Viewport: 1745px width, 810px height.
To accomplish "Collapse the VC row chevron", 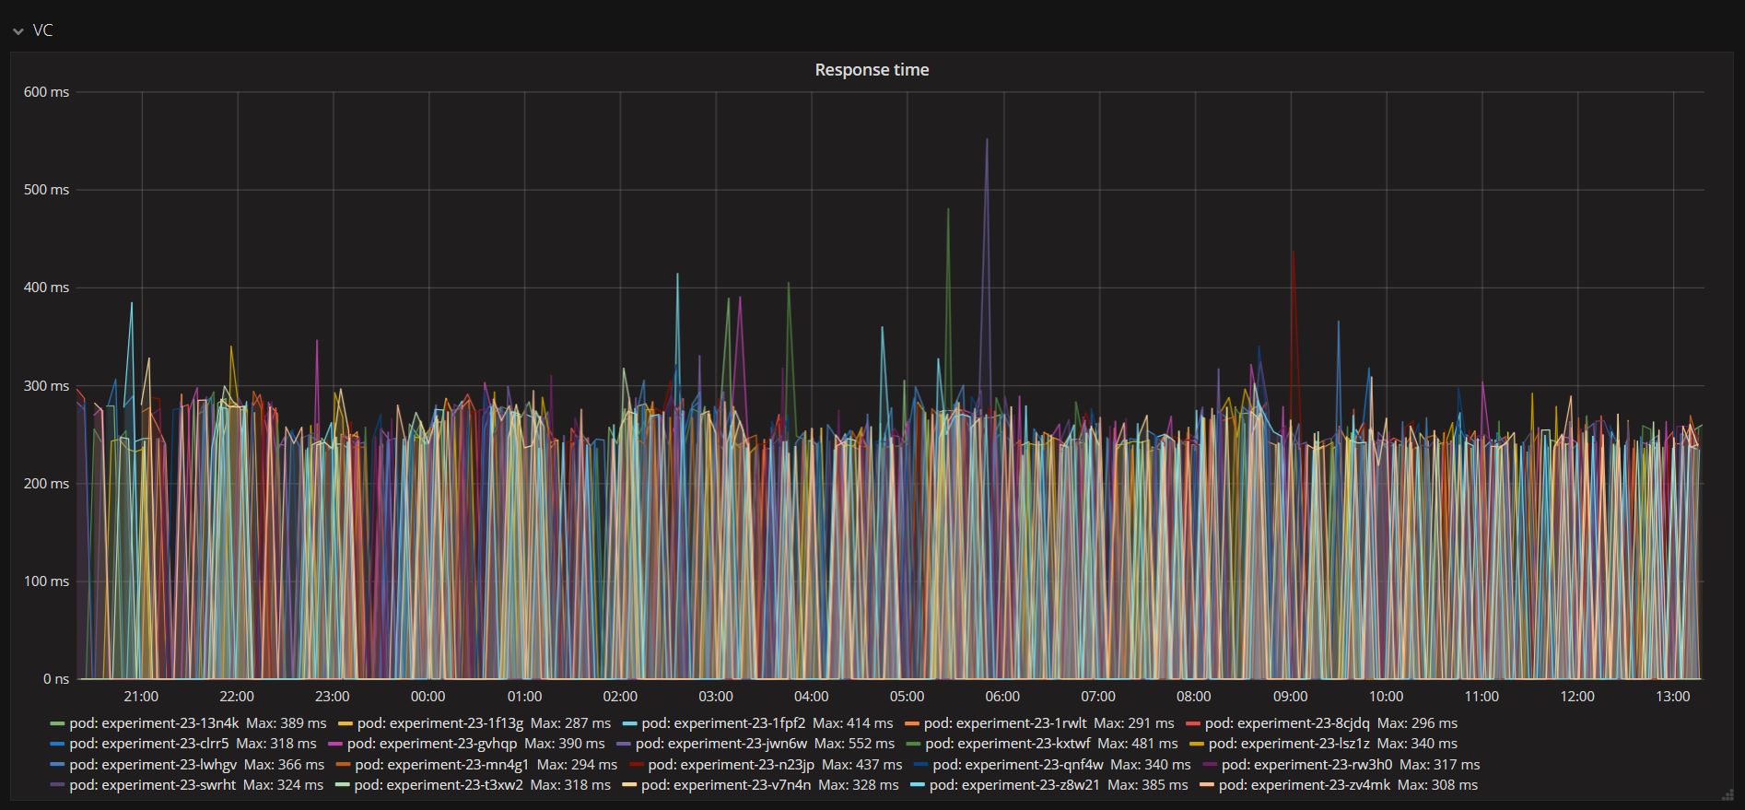I will (18, 31).
